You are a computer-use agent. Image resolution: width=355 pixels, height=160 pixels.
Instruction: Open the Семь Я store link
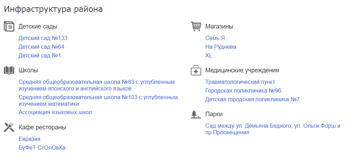(x=215, y=38)
